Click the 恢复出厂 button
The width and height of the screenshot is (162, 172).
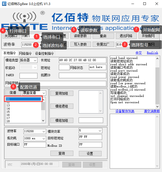[x=103, y=44]
